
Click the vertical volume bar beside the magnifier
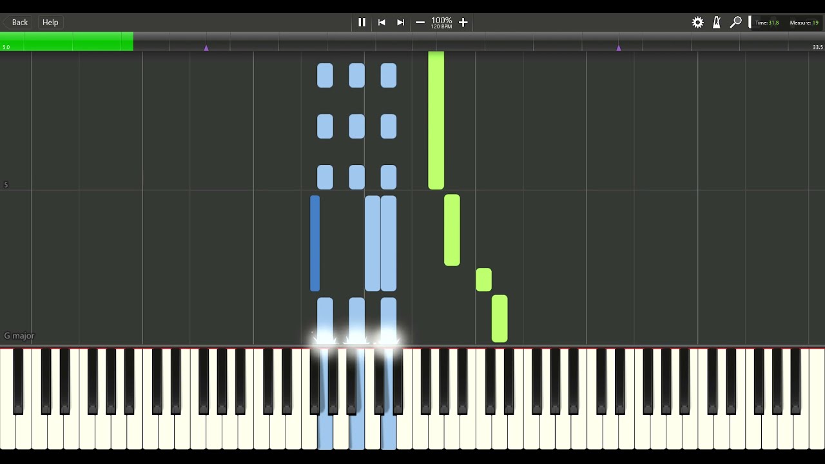point(750,23)
